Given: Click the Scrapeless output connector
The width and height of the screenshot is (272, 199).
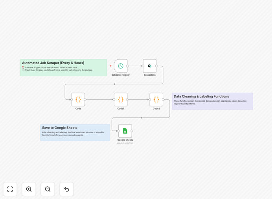Looking at the screenshot, I should (156, 66).
